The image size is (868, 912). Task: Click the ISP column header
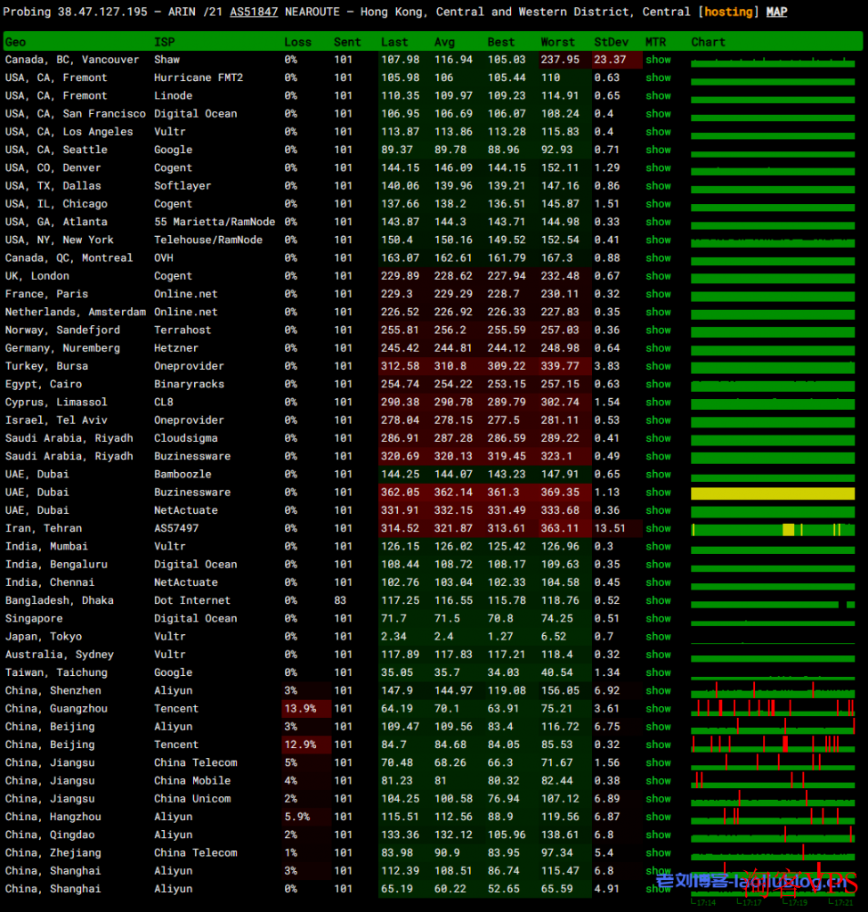[165, 42]
